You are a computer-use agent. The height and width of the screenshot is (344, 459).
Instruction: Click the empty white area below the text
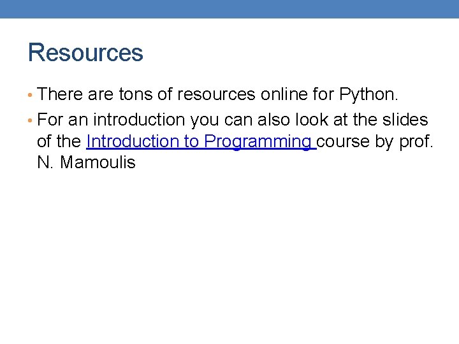click(x=229, y=255)
